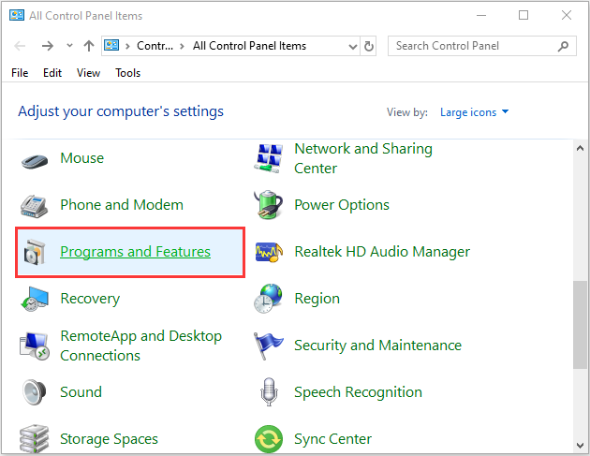Open the File menu
Screen dimensions: 590x456
pos(20,73)
